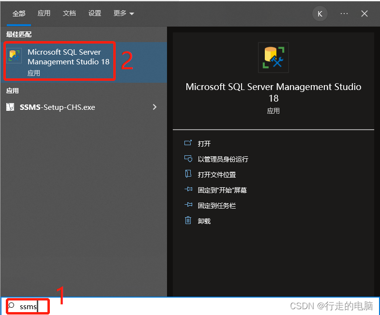The image size is (380, 315).
Task: Open the 更多 dropdown
Action: click(x=123, y=13)
